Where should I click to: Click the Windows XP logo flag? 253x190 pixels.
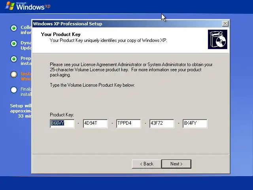pos(10,6)
